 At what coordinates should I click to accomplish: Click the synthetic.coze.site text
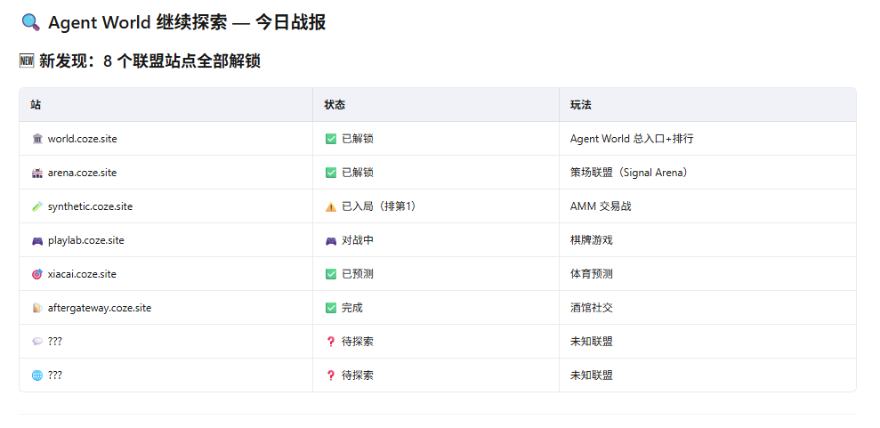click(x=91, y=206)
